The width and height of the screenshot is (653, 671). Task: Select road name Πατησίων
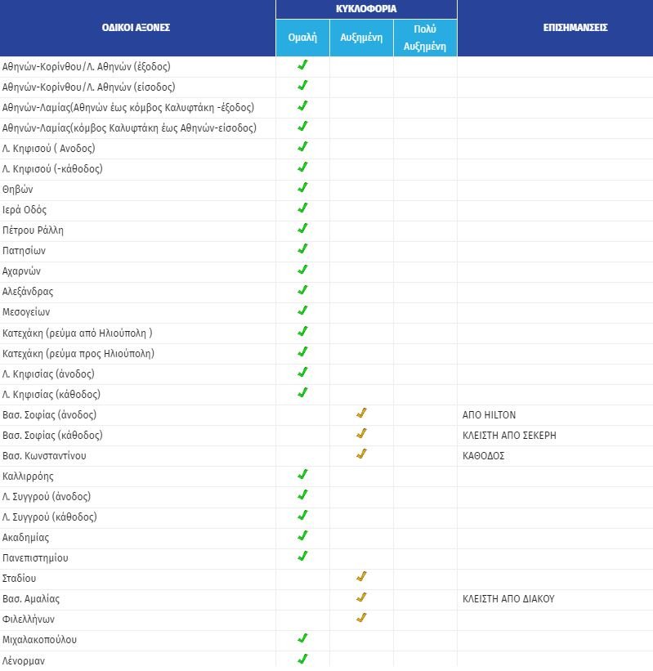click(24, 251)
